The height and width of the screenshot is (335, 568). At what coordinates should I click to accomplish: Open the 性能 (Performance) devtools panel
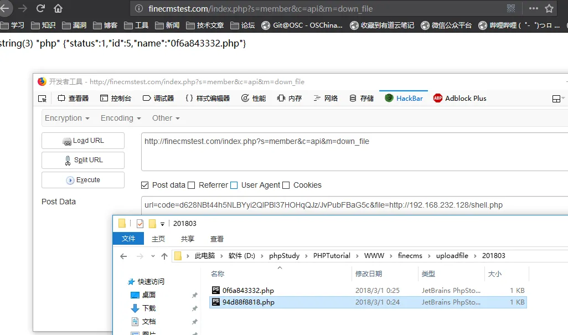point(253,98)
